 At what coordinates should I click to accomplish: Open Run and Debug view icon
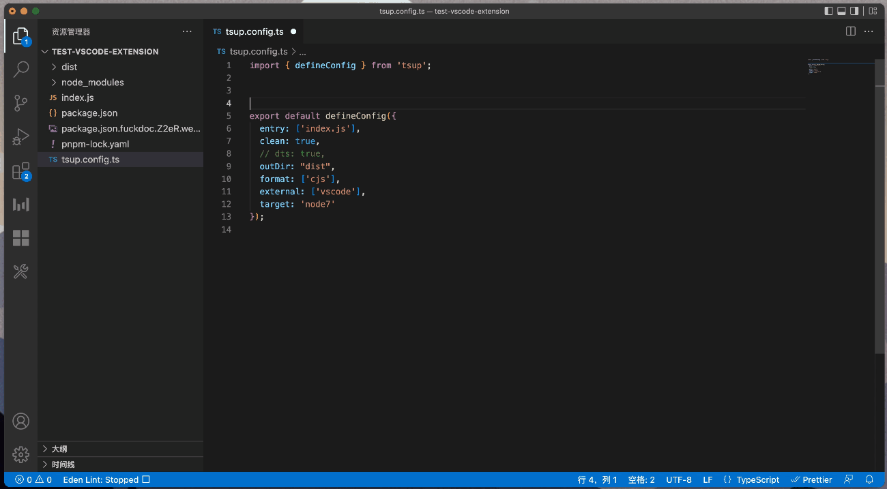tap(20, 136)
